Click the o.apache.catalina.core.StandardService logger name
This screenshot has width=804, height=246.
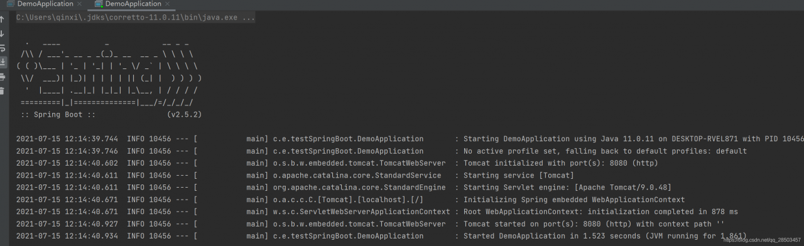click(x=357, y=175)
